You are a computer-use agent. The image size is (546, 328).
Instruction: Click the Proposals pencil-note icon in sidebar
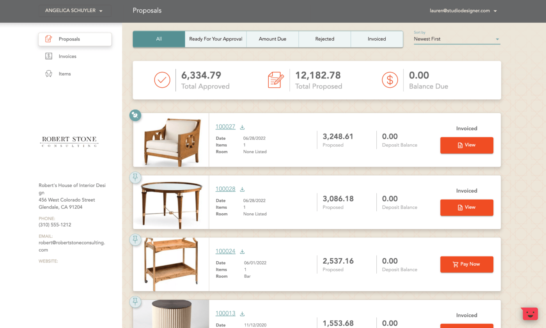point(49,39)
